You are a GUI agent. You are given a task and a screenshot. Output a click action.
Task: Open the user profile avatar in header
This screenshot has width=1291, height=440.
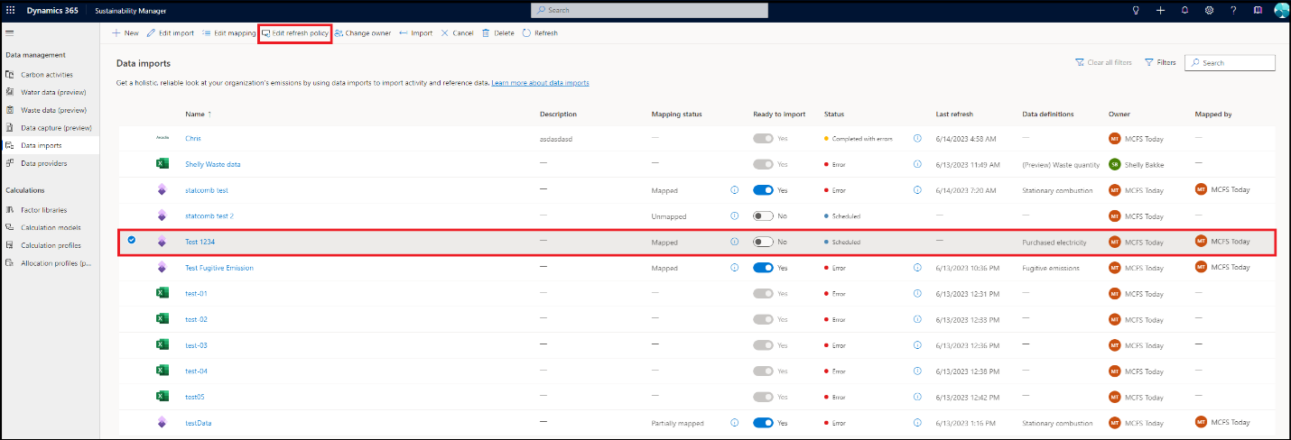coord(1281,10)
